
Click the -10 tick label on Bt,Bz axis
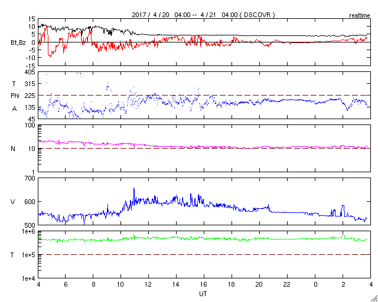coord(31,58)
